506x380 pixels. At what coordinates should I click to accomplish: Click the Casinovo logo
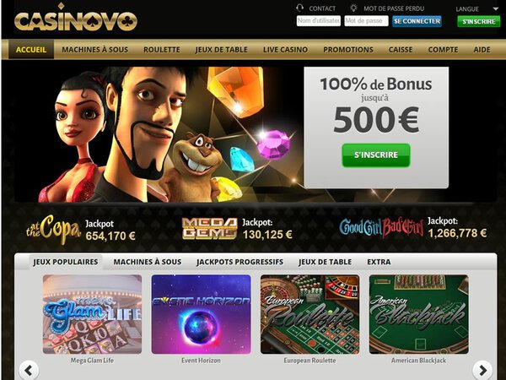76,19
